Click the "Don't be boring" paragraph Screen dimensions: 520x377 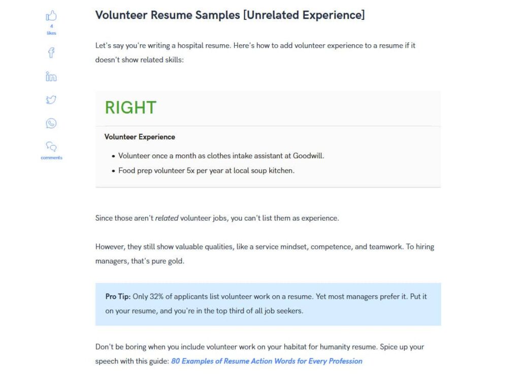259,347
